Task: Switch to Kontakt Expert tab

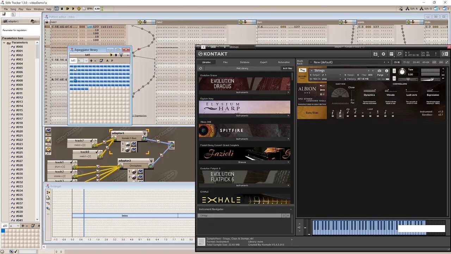Action: tap(264, 62)
